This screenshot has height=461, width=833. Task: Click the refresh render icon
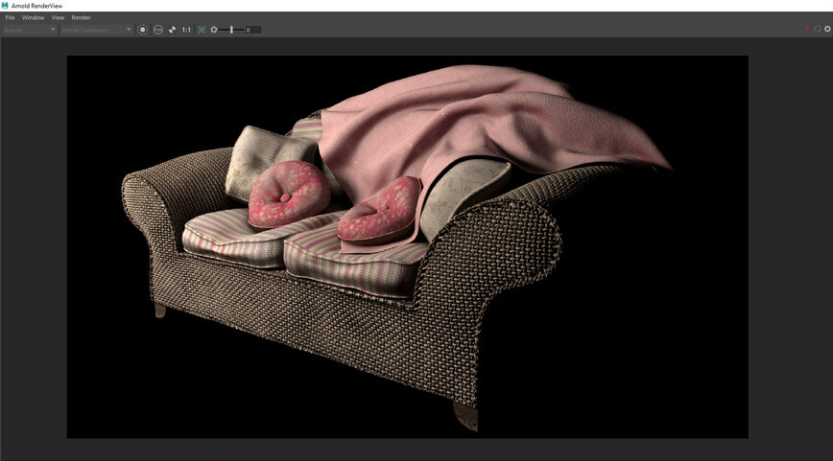(x=818, y=29)
